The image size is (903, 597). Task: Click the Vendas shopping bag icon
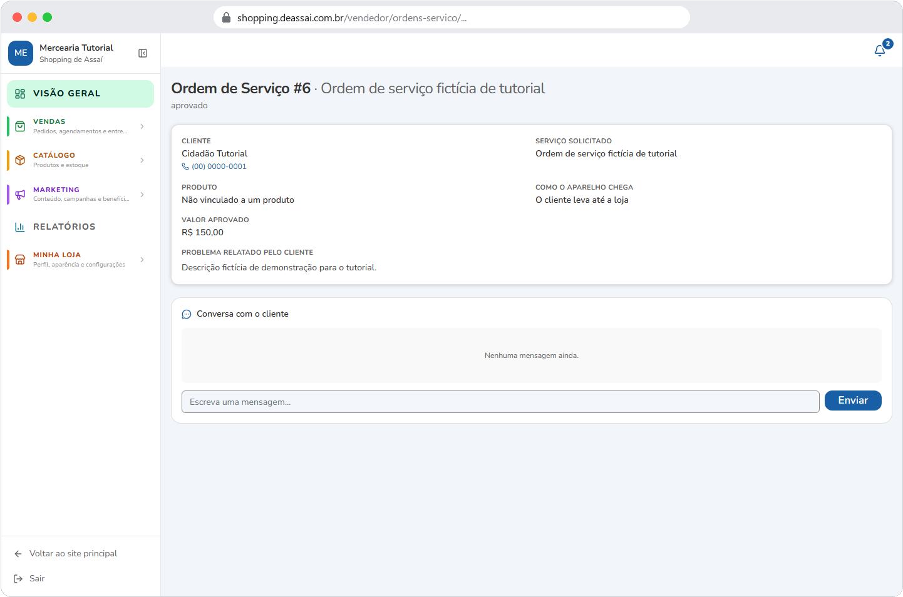pos(20,126)
